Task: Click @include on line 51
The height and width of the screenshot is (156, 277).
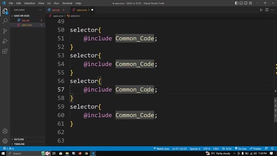Action: click(x=98, y=39)
